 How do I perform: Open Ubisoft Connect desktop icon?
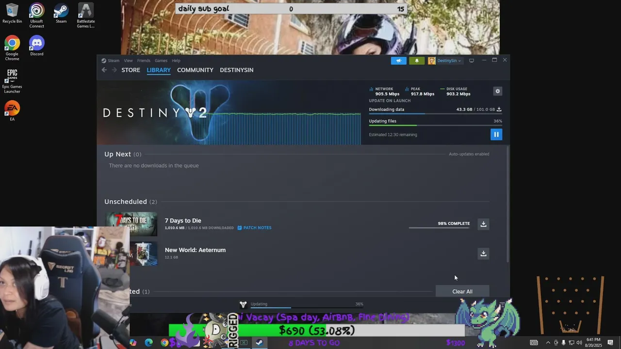pos(36,16)
